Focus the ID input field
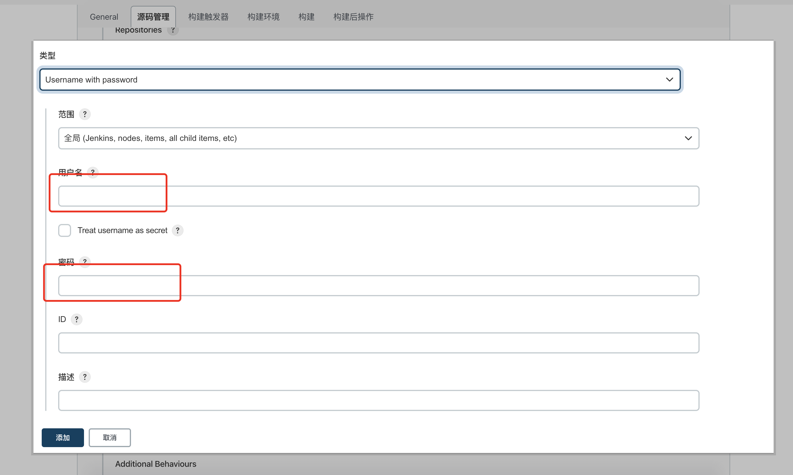793x475 pixels. click(x=378, y=343)
